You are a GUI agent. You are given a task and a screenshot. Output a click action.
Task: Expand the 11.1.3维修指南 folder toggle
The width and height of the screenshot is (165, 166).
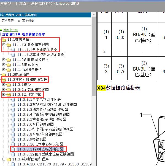click(4, 64)
